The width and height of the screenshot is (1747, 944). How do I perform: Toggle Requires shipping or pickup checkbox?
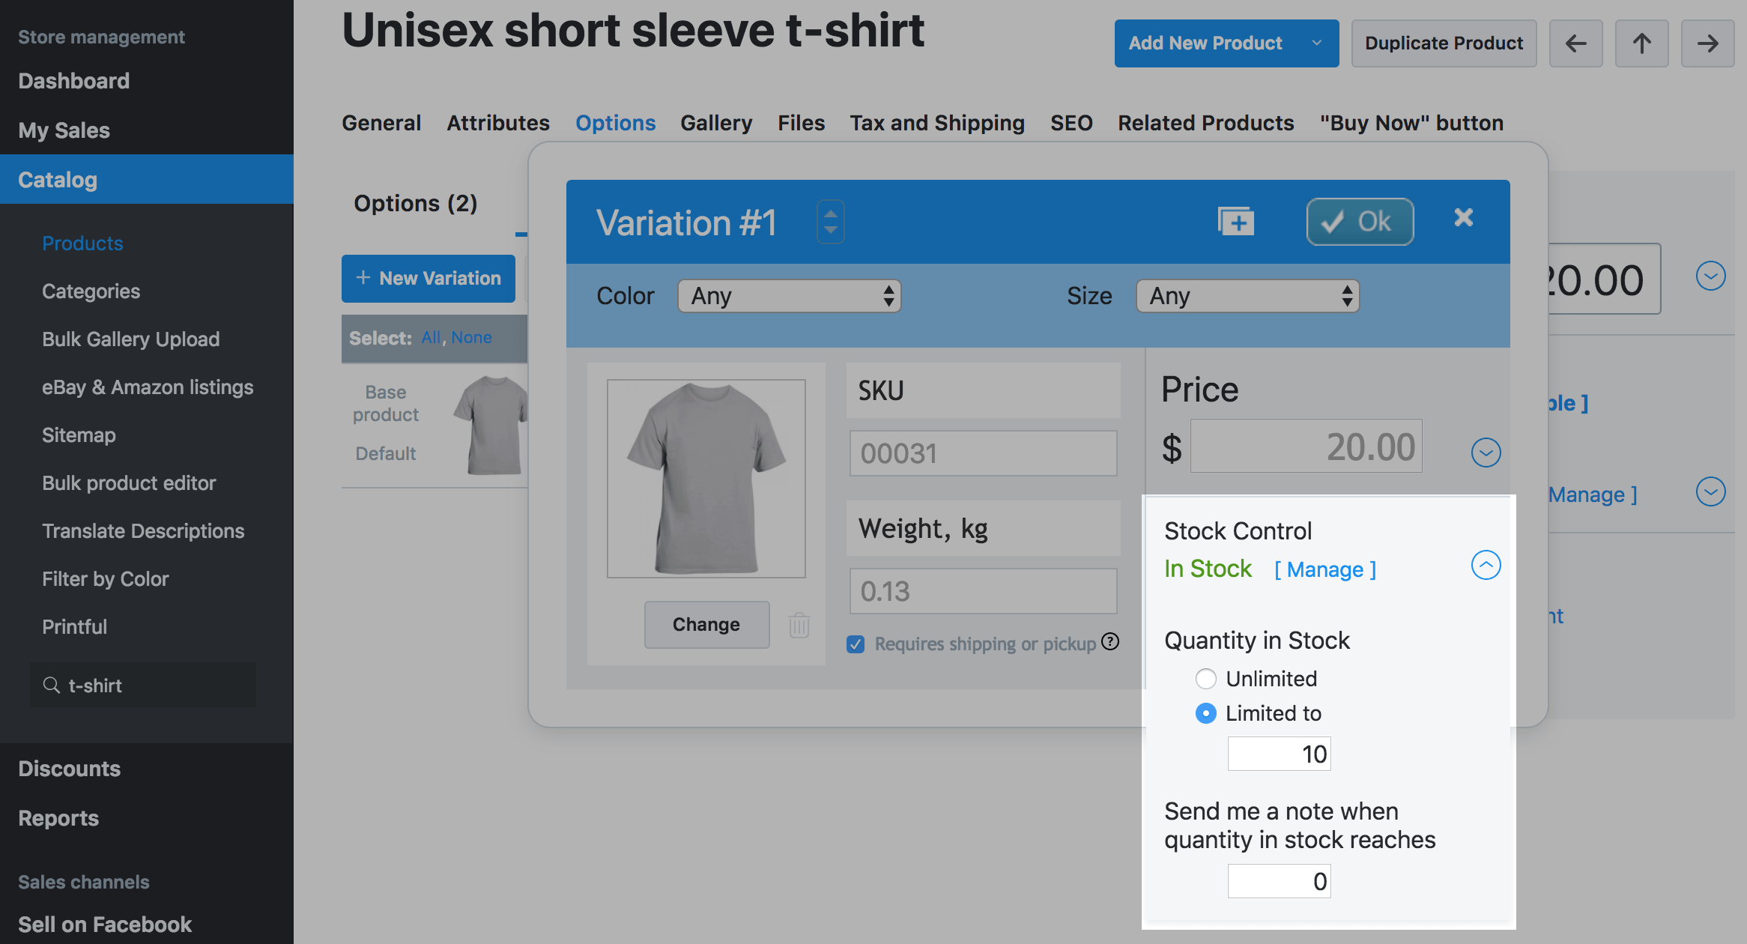pyautogui.click(x=856, y=644)
